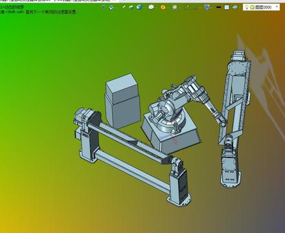Expand the arrow next to white cube icon

click(x=156, y=8)
